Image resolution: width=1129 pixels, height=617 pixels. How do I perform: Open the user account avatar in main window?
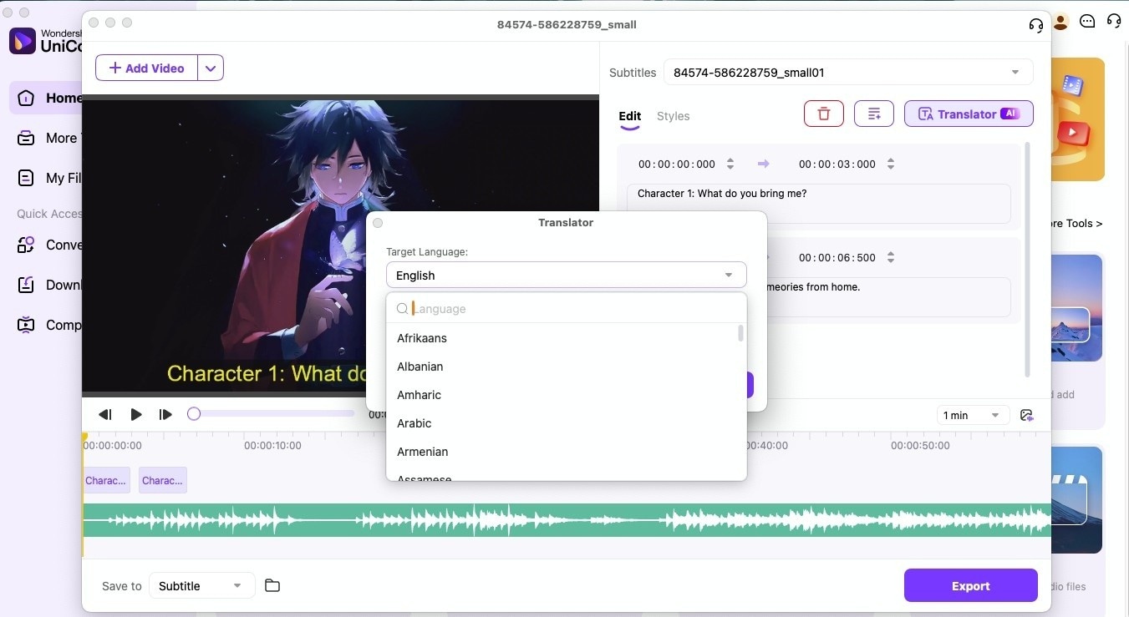(x=1060, y=22)
